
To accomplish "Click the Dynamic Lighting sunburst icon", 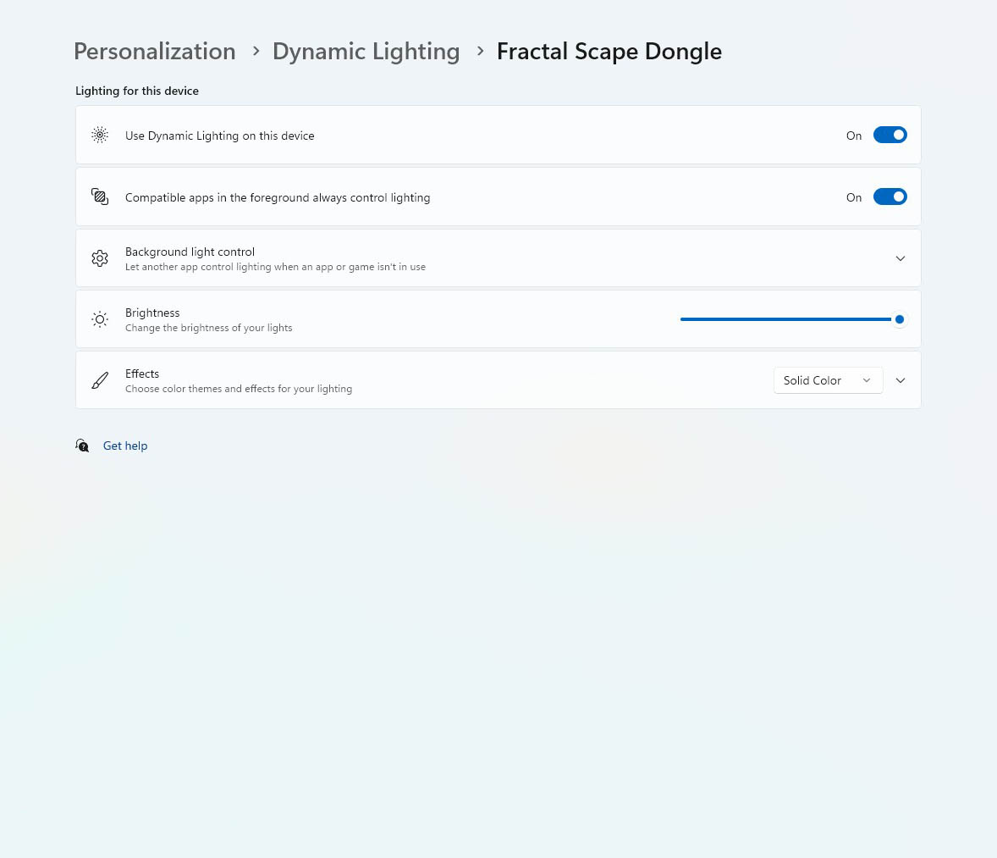I will point(100,135).
